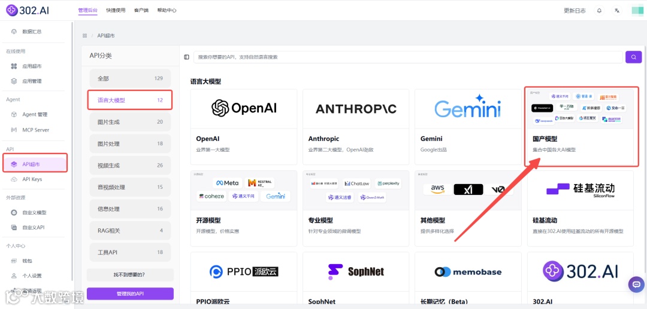Open the 客户端 top tab
This screenshot has height=309, width=647.
point(141,10)
